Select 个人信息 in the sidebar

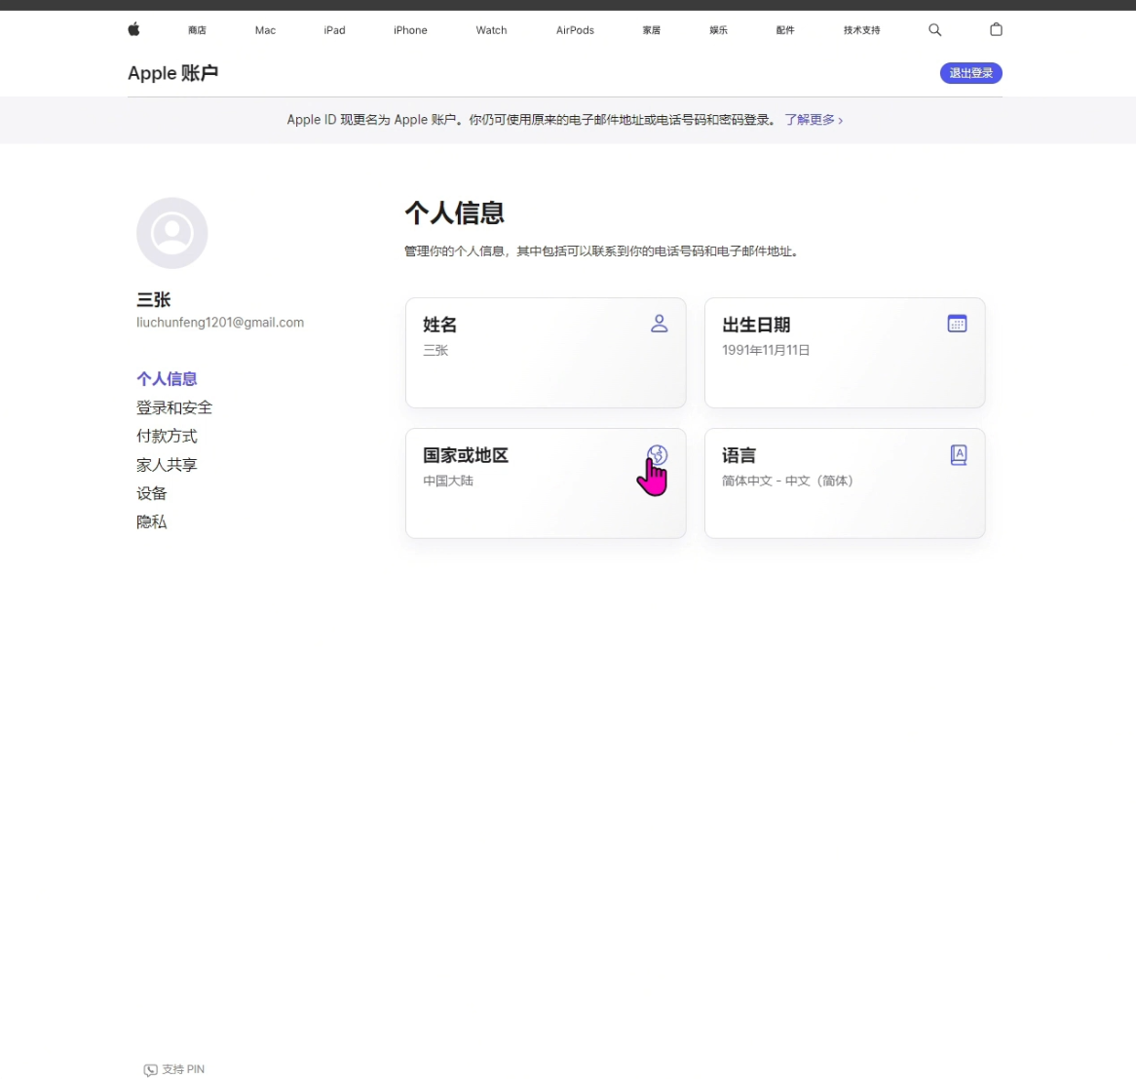pyautogui.click(x=167, y=379)
